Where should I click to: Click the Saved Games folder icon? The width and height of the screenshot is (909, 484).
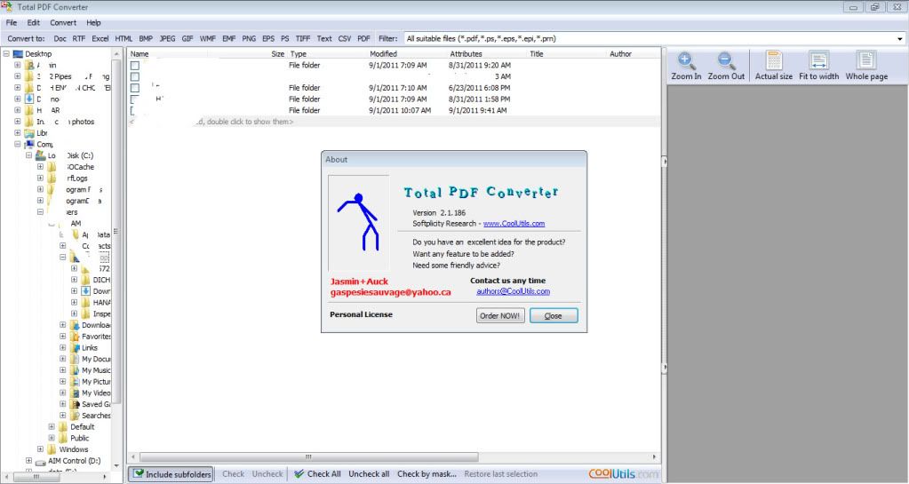pos(75,404)
